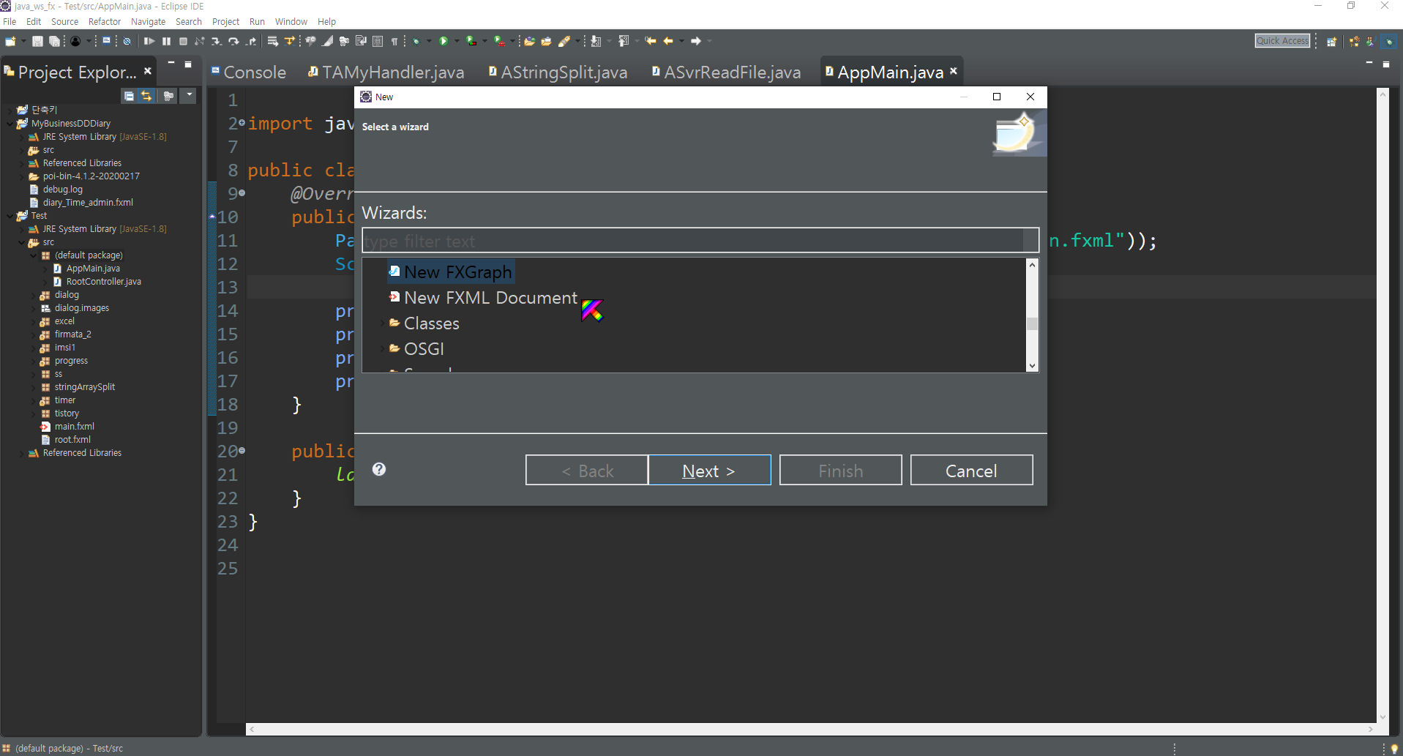Click the Suspend debug icon
The height and width of the screenshot is (756, 1403).
click(x=167, y=42)
